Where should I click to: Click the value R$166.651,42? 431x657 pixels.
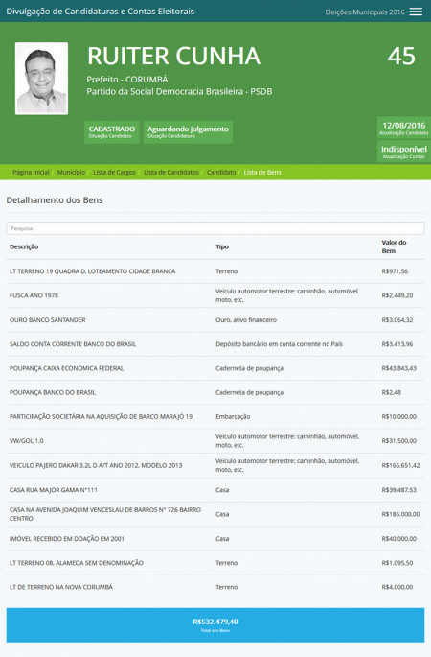tap(400, 465)
